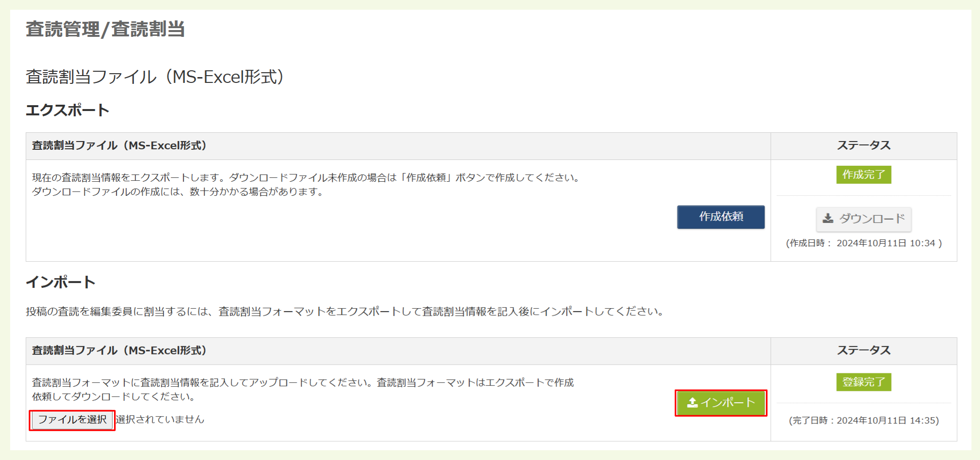
Task: Click the ステータス column header in the import table
Action: tap(864, 350)
